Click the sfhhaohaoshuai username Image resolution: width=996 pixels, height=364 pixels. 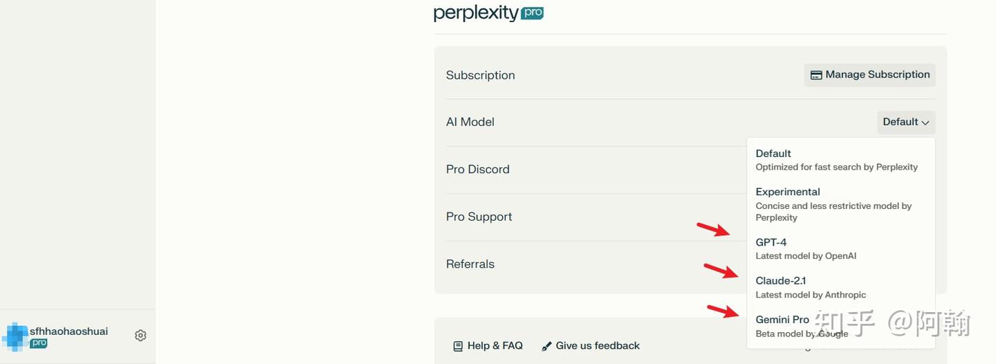pyautogui.click(x=68, y=331)
